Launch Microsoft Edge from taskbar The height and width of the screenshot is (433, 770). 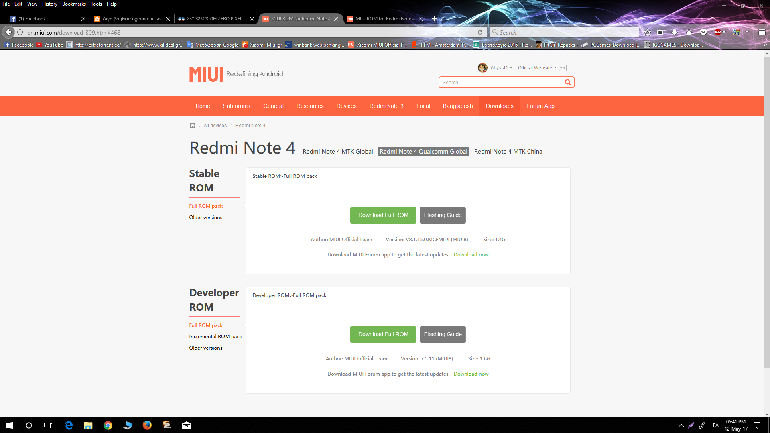[69, 425]
